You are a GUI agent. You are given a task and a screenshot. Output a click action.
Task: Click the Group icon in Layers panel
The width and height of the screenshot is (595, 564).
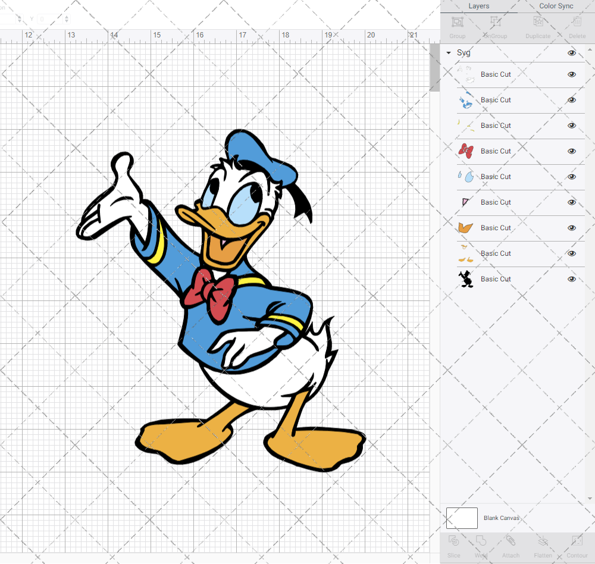[457, 22]
